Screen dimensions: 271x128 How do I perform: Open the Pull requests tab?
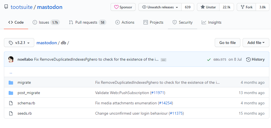point(88,23)
